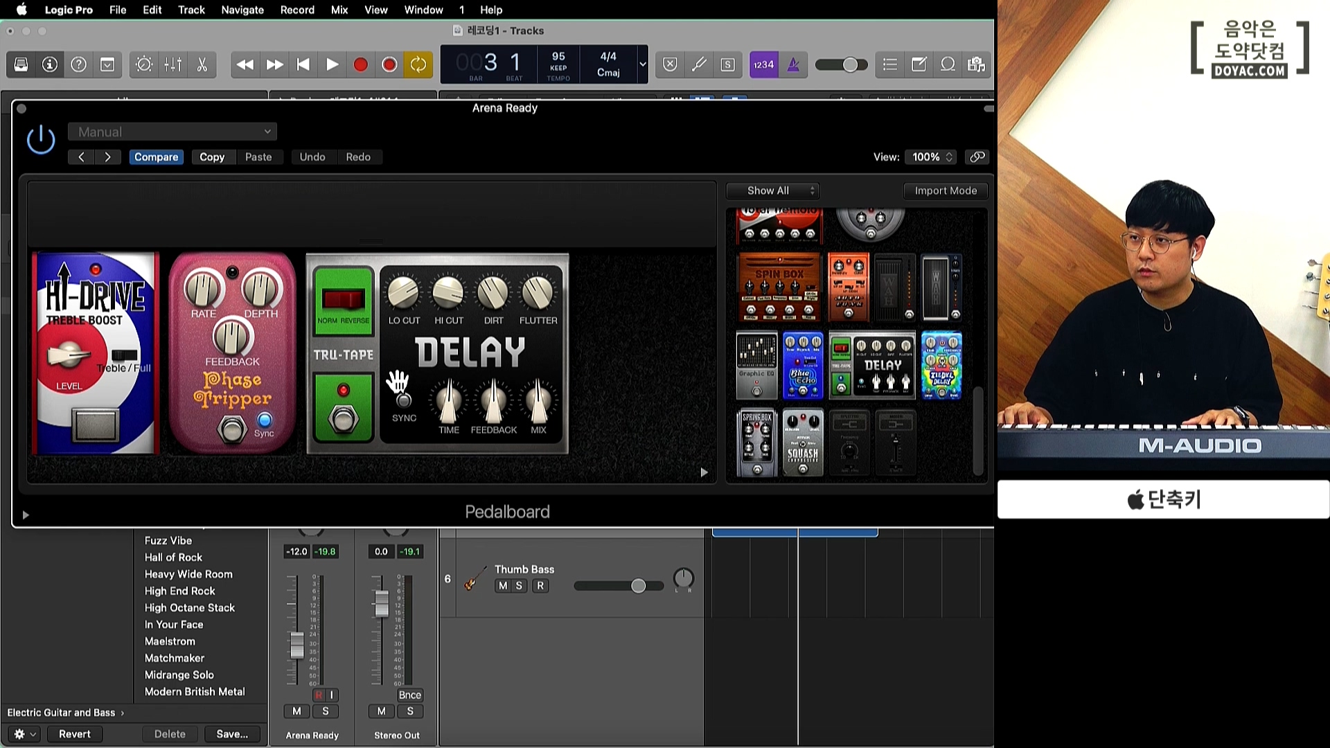Click the Phase Tripper RATE knob
Viewport: 1330px width, 748px height.
pyautogui.click(x=202, y=288)
